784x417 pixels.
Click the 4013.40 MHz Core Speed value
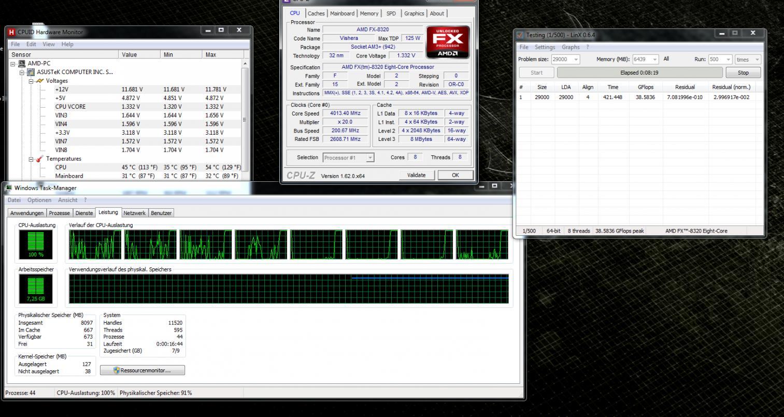[x=345, y=113]
